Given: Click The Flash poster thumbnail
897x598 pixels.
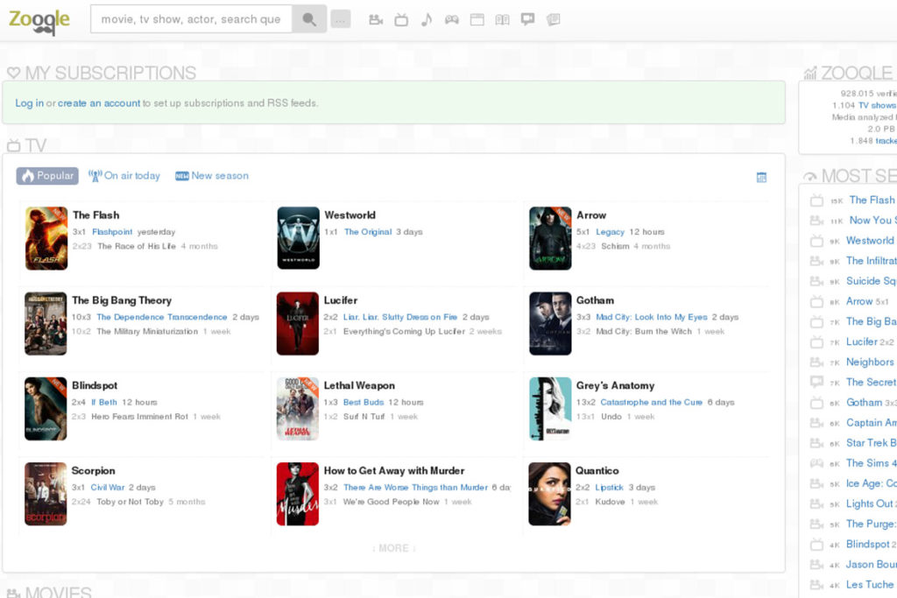Looking at the screenshot, I should (x=46, y=238).
